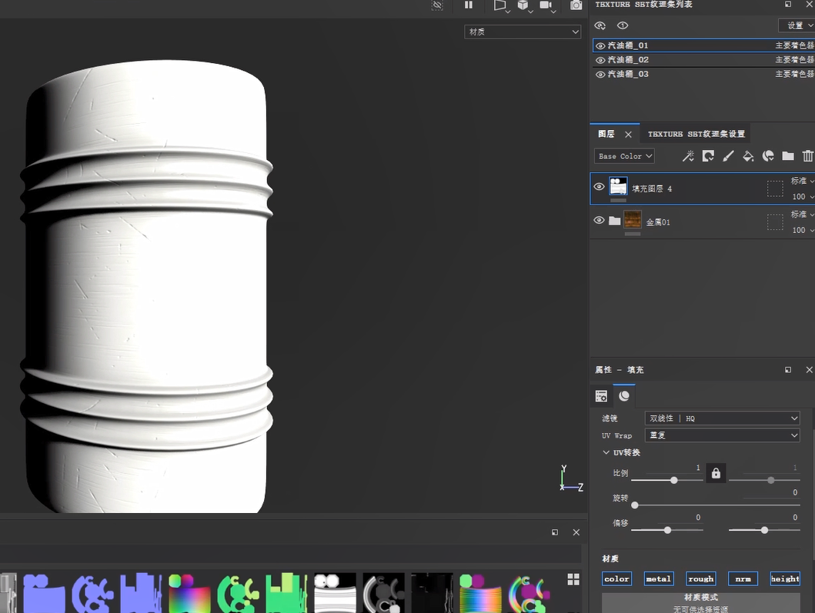Create a new layer folder
This screenshot has height=613, width=815.
(x=788, y=156)
